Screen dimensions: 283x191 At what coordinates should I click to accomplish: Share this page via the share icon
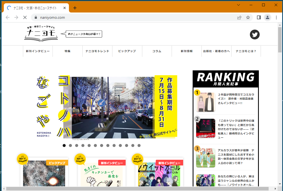(239, 17)
